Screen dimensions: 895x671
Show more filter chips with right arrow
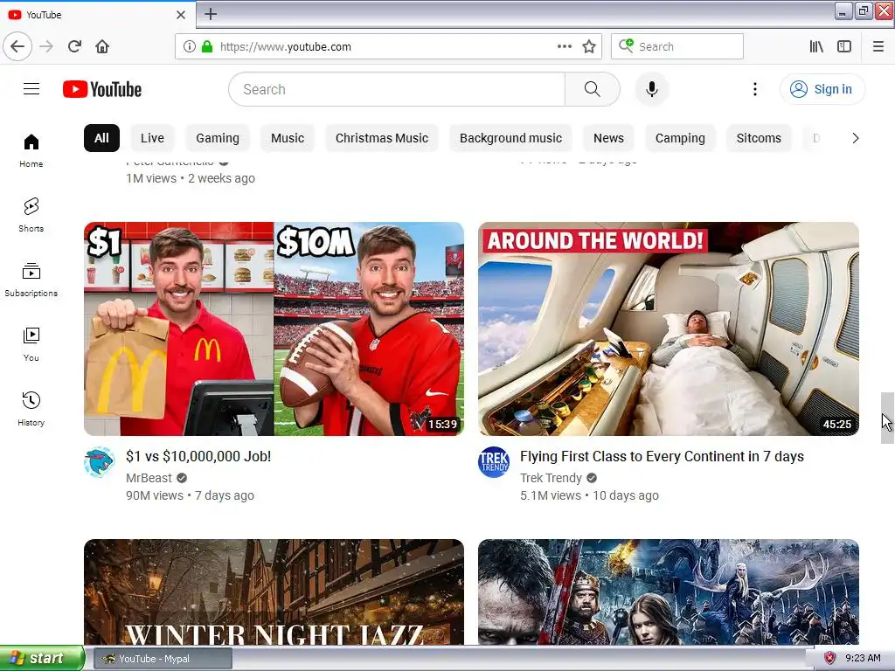tap(855, 138)
